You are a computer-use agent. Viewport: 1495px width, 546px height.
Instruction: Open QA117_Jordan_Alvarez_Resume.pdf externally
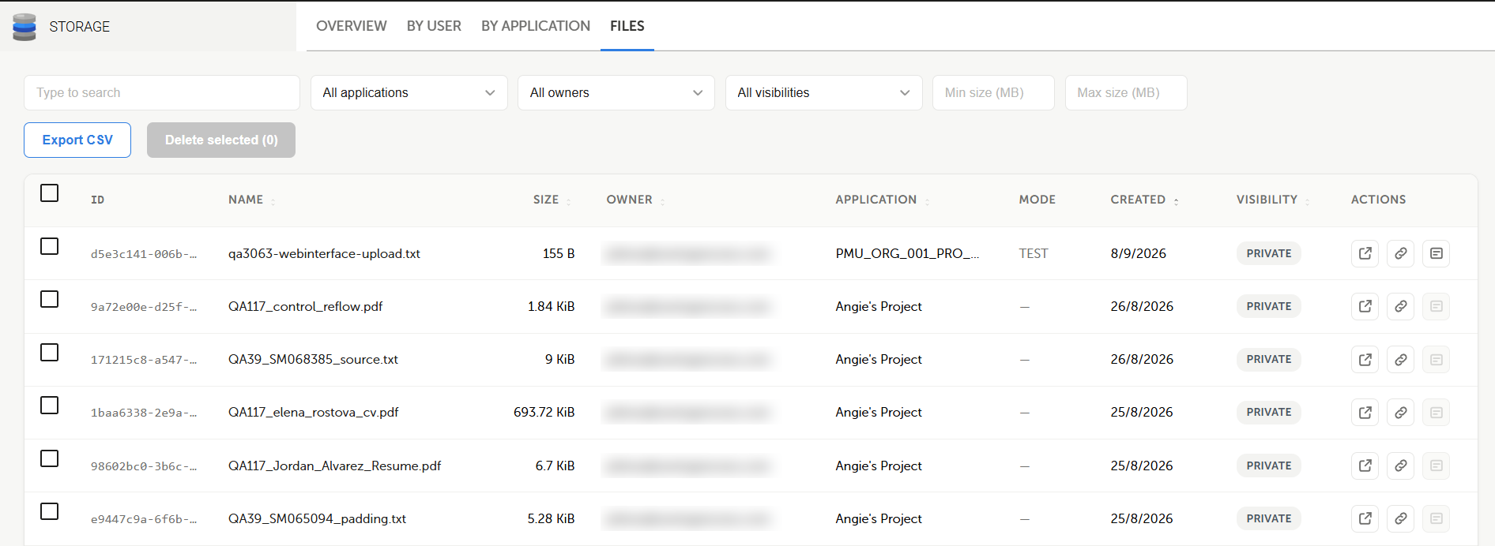[1365, 466]
